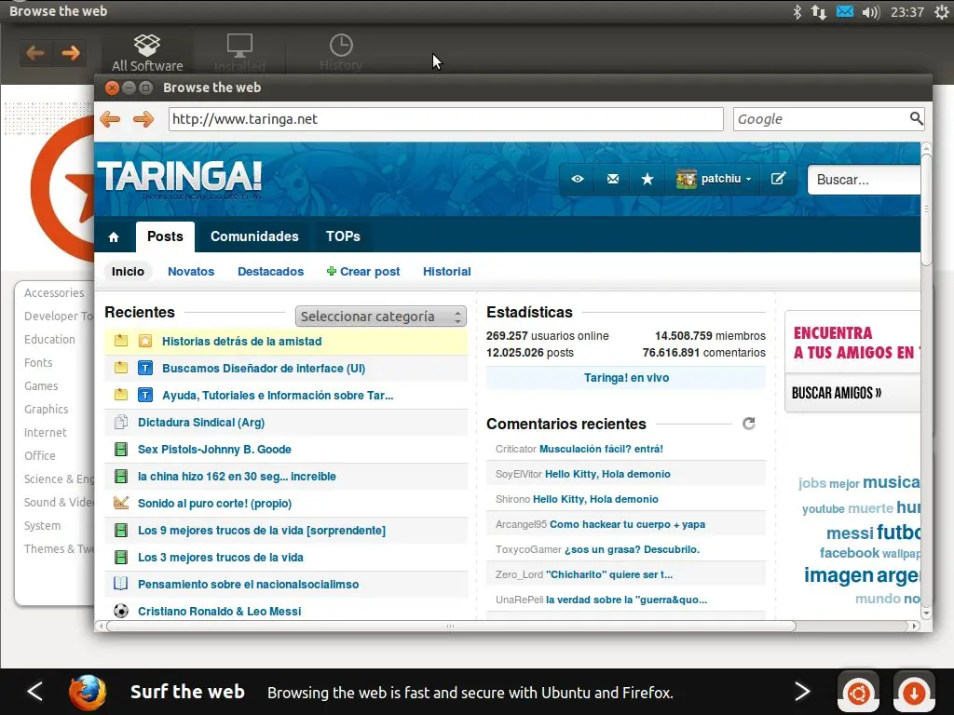Viewport: 954px width, 715px height.
Task: Click the browser window back arrow
Action: pyautogui.click(x=110, y=119)
